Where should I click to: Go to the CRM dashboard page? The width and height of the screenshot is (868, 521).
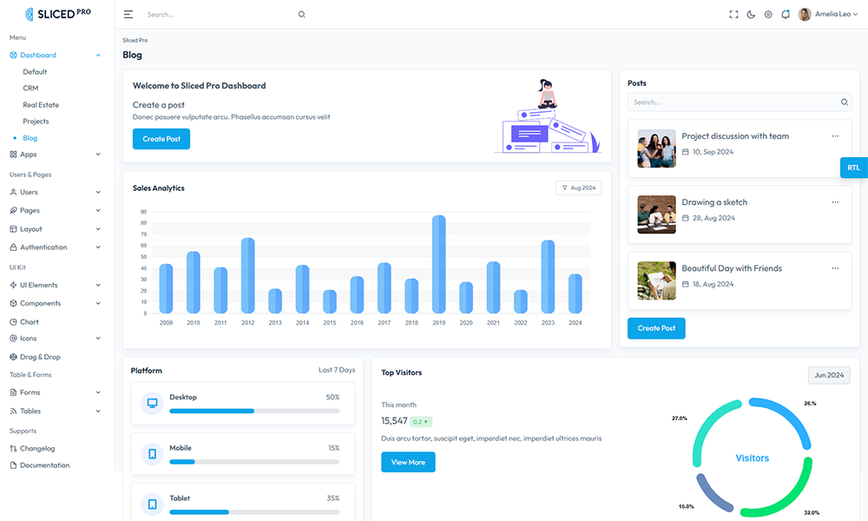[30, 89]
